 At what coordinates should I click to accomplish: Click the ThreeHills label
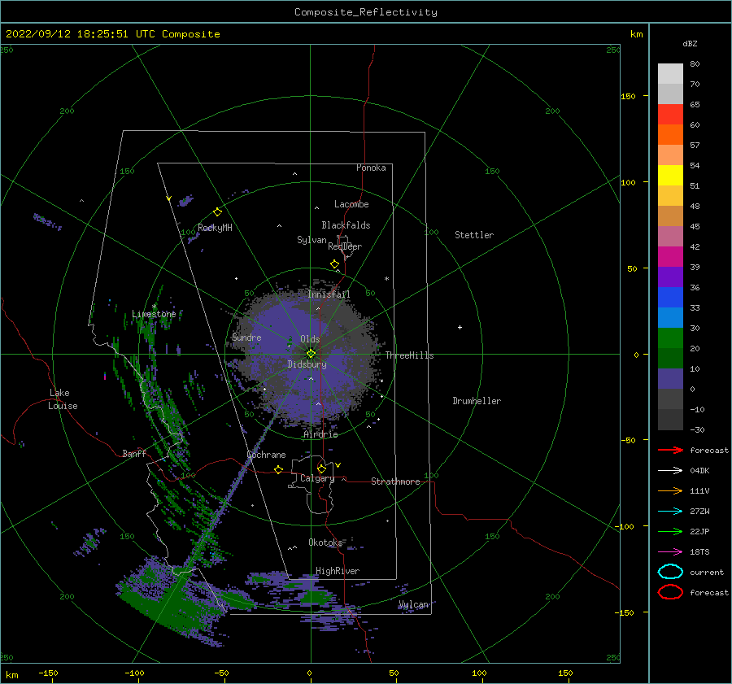(409, 355)
